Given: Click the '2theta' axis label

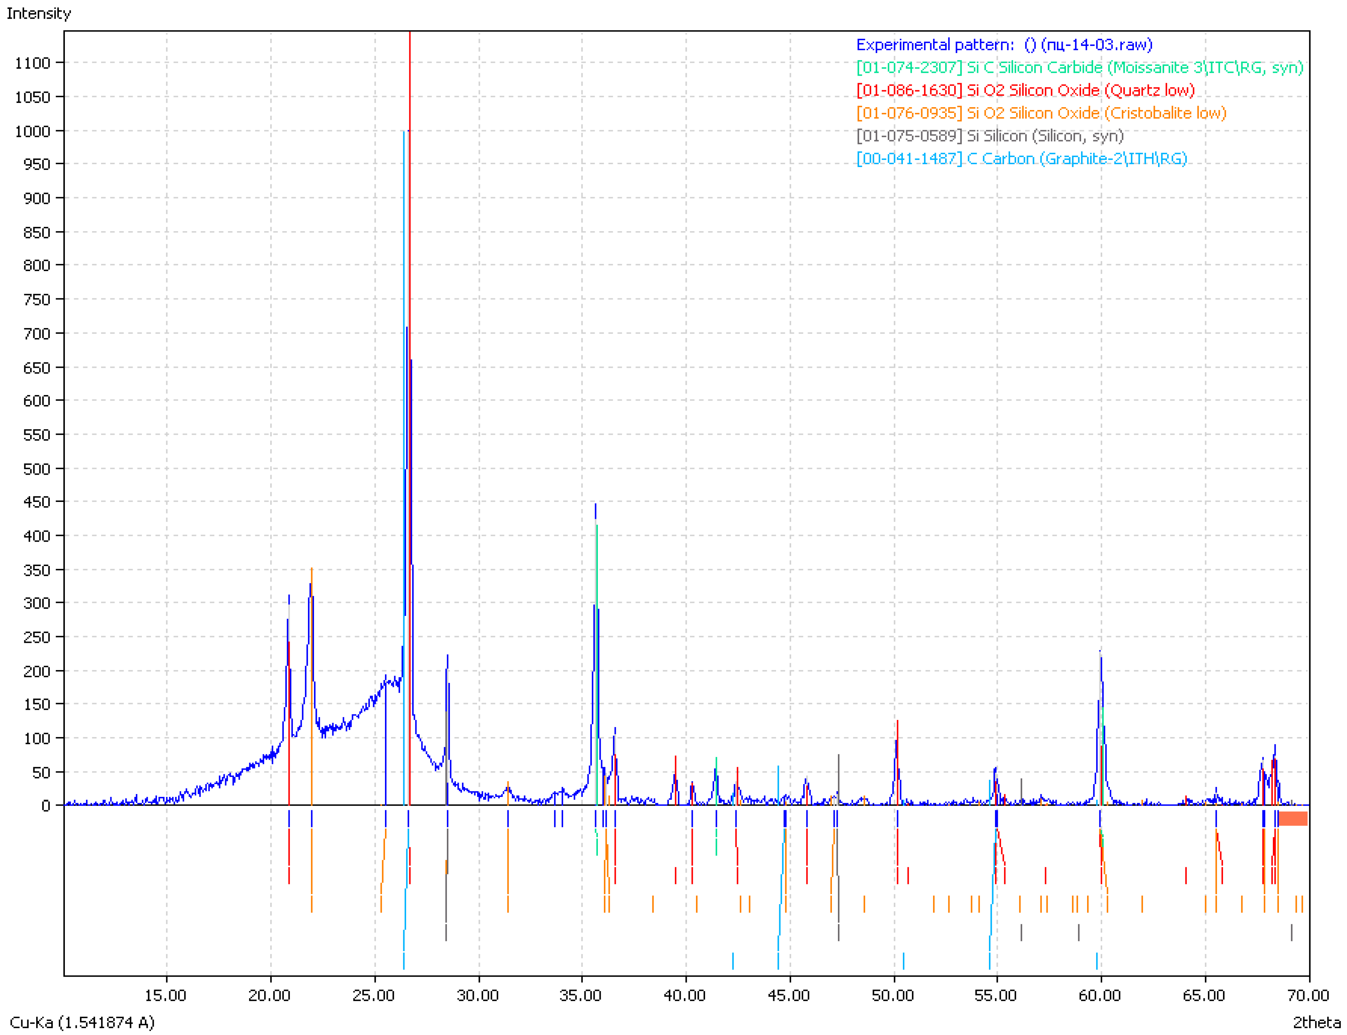Looking at the screenshot, I should (x=1317, y=1023).
